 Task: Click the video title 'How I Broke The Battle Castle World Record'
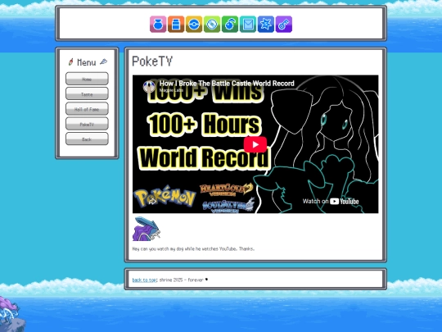pyautogui.click(x=227, y=84)
